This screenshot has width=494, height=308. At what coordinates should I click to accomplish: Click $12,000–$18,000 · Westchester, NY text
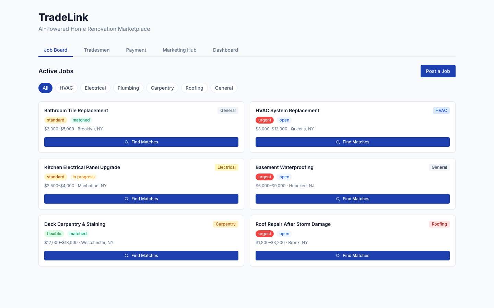[79, 243]
